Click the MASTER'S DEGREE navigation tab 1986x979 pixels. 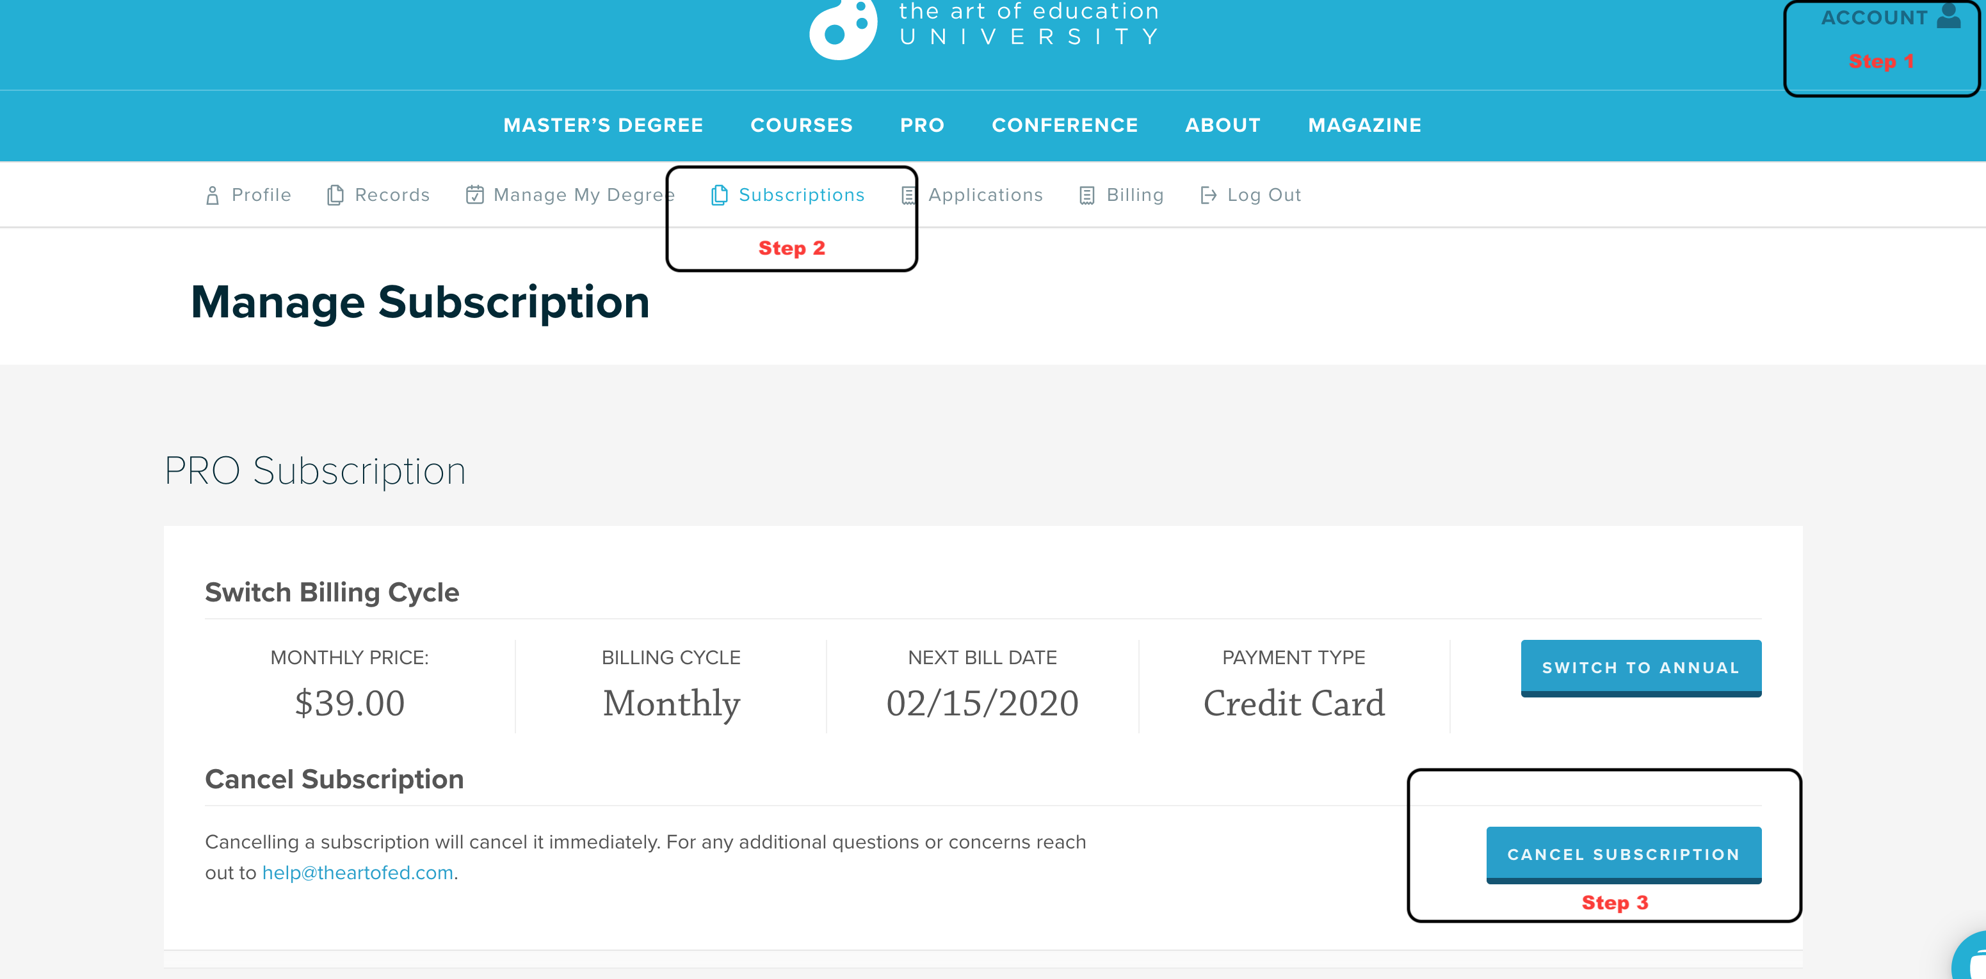tap(604, 125)
